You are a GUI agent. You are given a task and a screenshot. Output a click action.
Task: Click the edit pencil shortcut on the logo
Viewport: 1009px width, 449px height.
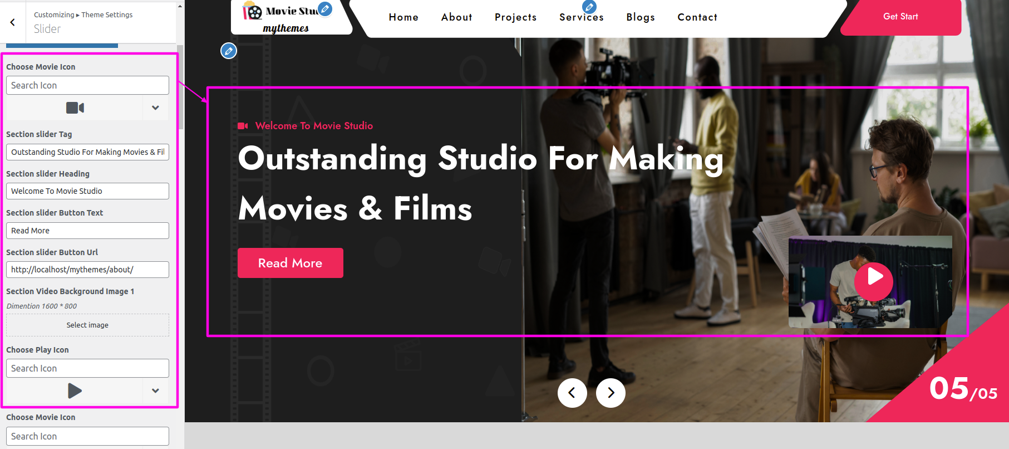pos(325,9)
